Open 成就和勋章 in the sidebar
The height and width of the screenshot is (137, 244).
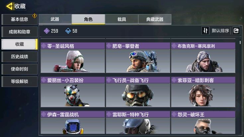coord(20,32)
